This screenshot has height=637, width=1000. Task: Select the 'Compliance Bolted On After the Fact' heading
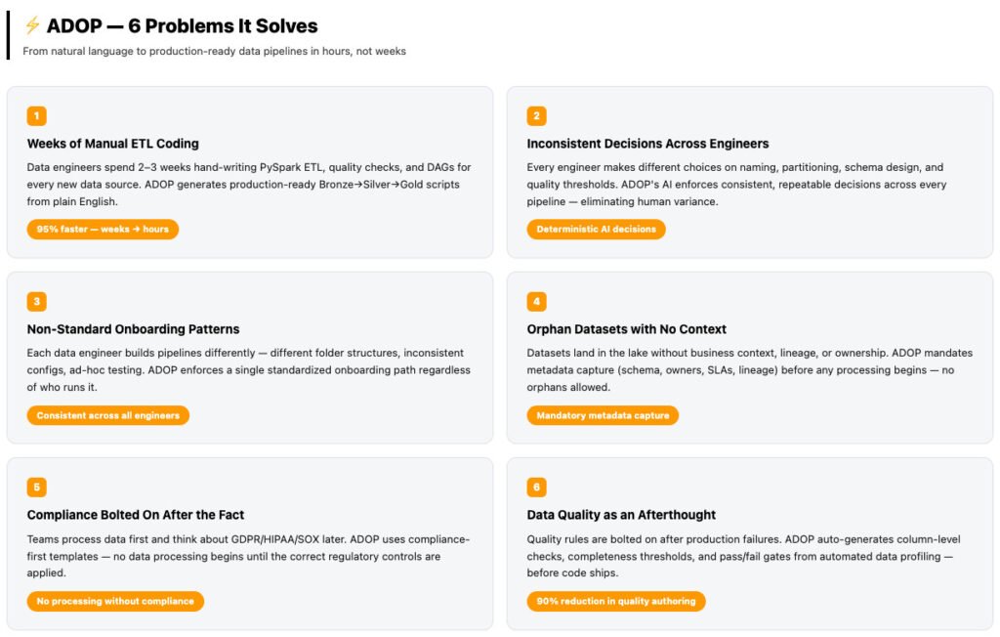pyautogui.click(x=135, y=515)
